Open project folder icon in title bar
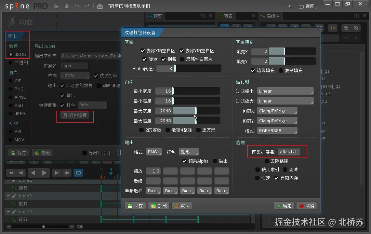The image size is (371, 234). [56, 6]
